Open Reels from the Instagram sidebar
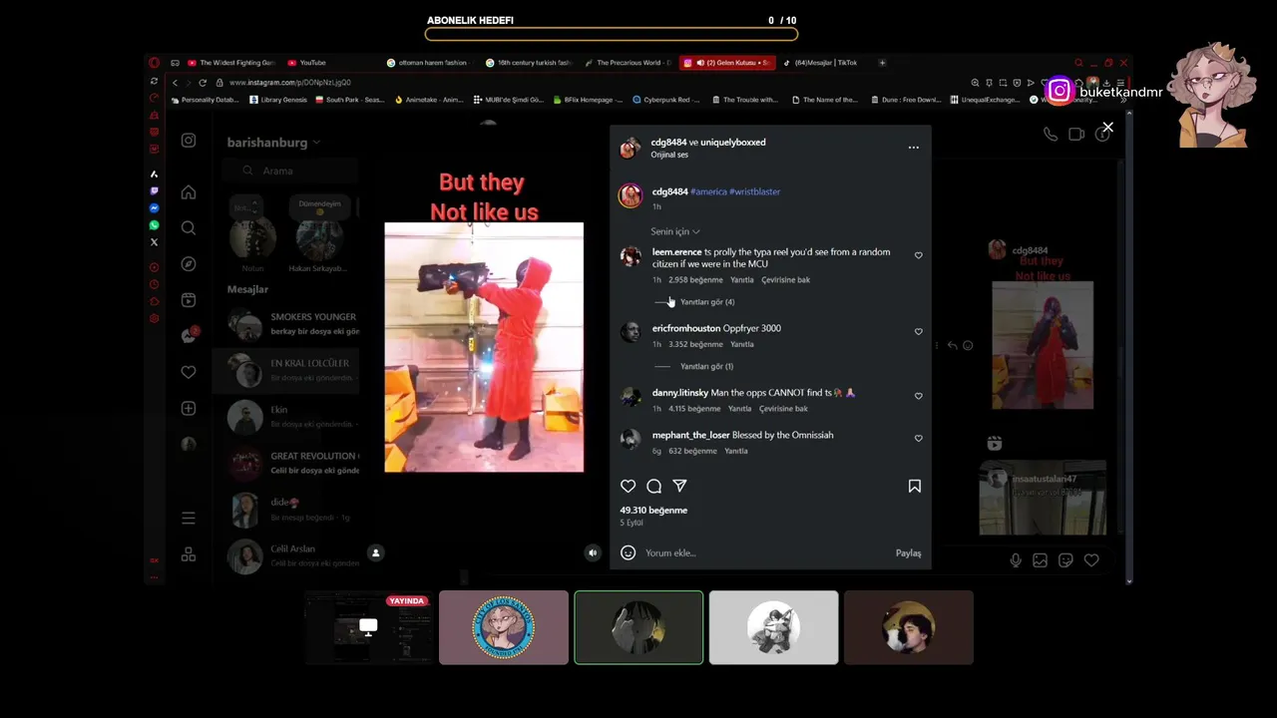Screen dimensions: 1277x718 click(189, 300)
